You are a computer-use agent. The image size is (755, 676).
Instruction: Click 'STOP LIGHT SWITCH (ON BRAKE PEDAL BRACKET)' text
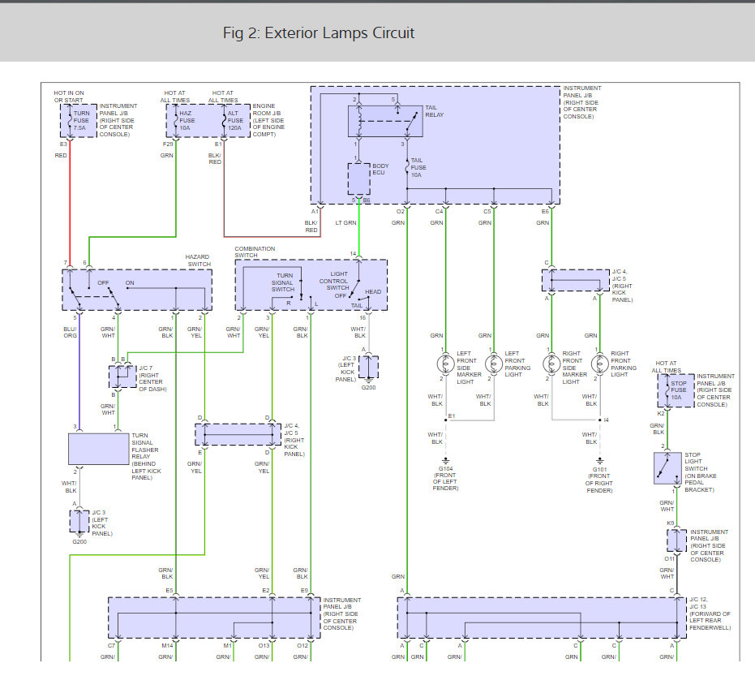(x=701, y=472)
